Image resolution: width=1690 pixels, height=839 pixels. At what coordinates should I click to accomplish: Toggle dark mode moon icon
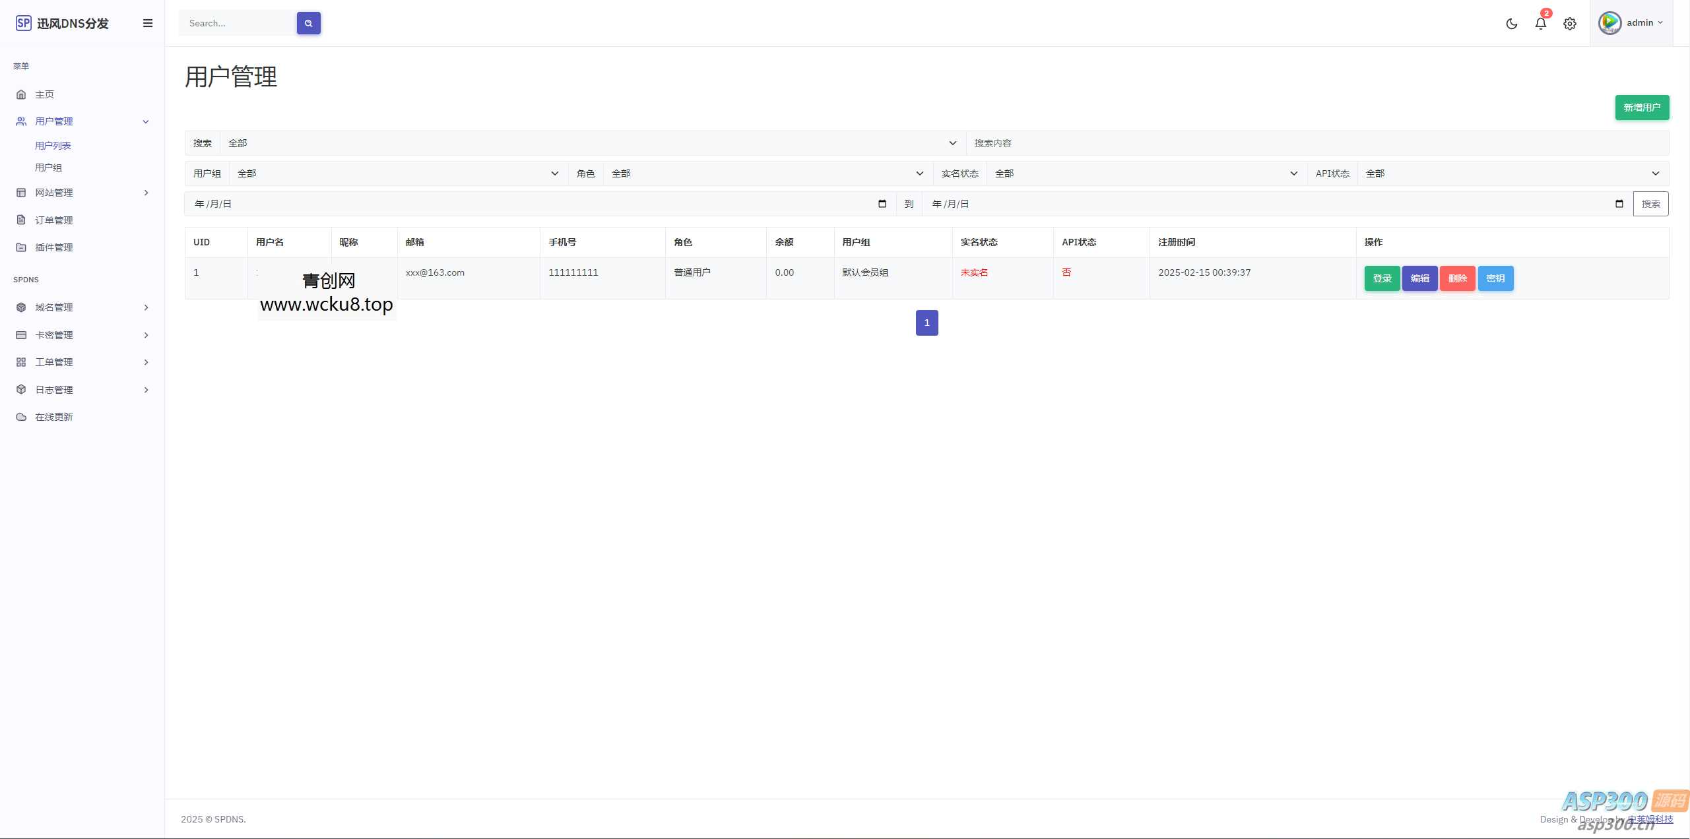[1511, 24]
